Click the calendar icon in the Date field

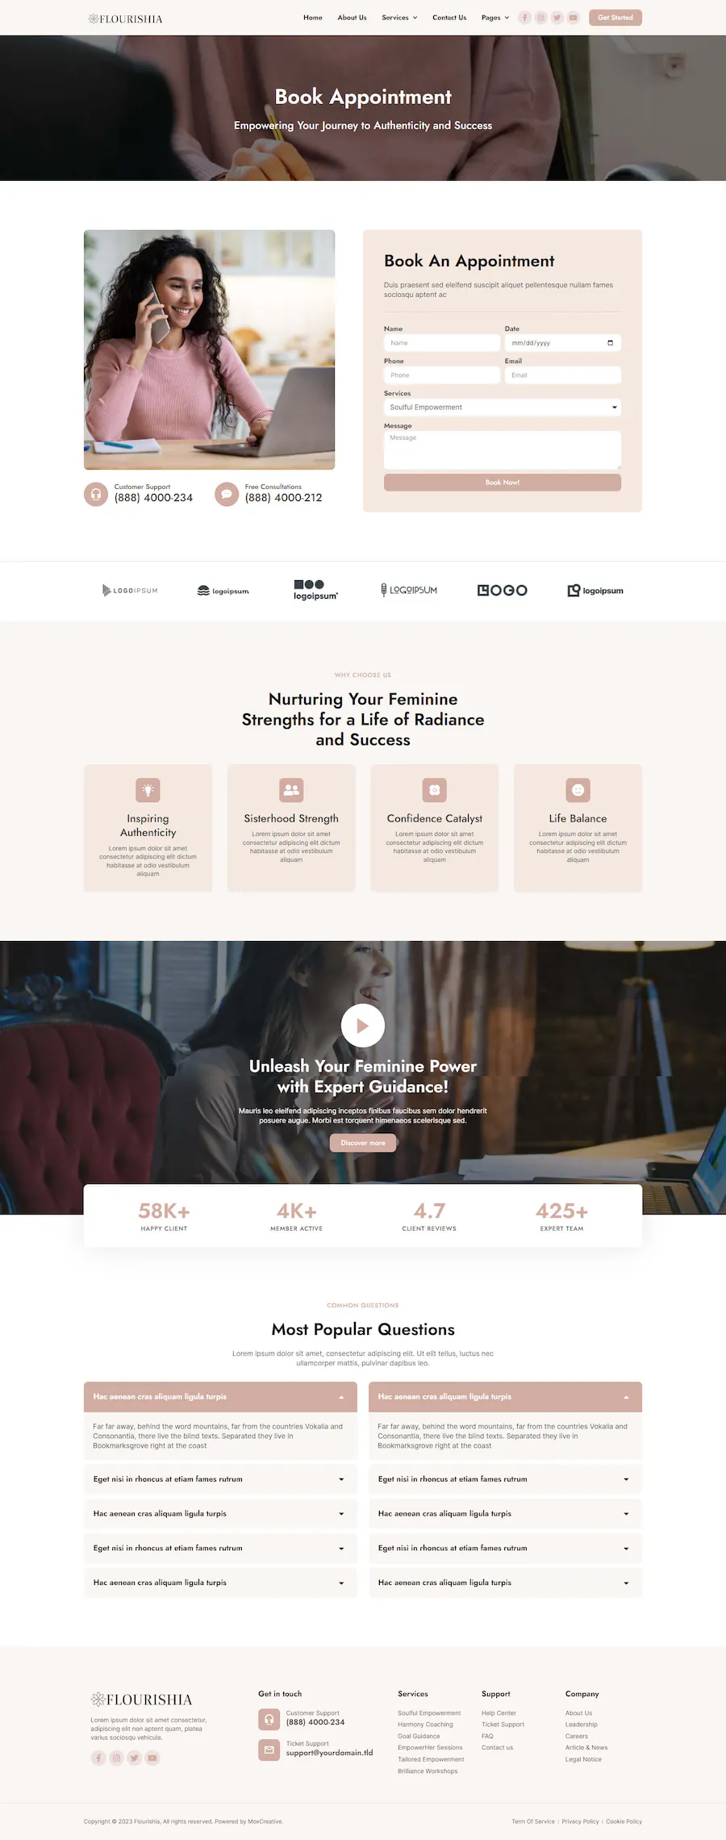[x=610, y=343]
